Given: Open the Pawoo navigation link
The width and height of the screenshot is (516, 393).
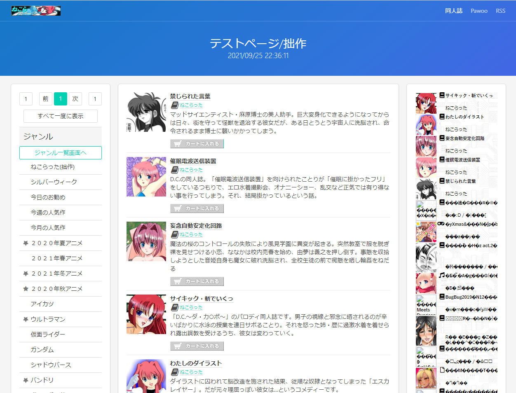Looking at the screenshot, I should point(479,11).
